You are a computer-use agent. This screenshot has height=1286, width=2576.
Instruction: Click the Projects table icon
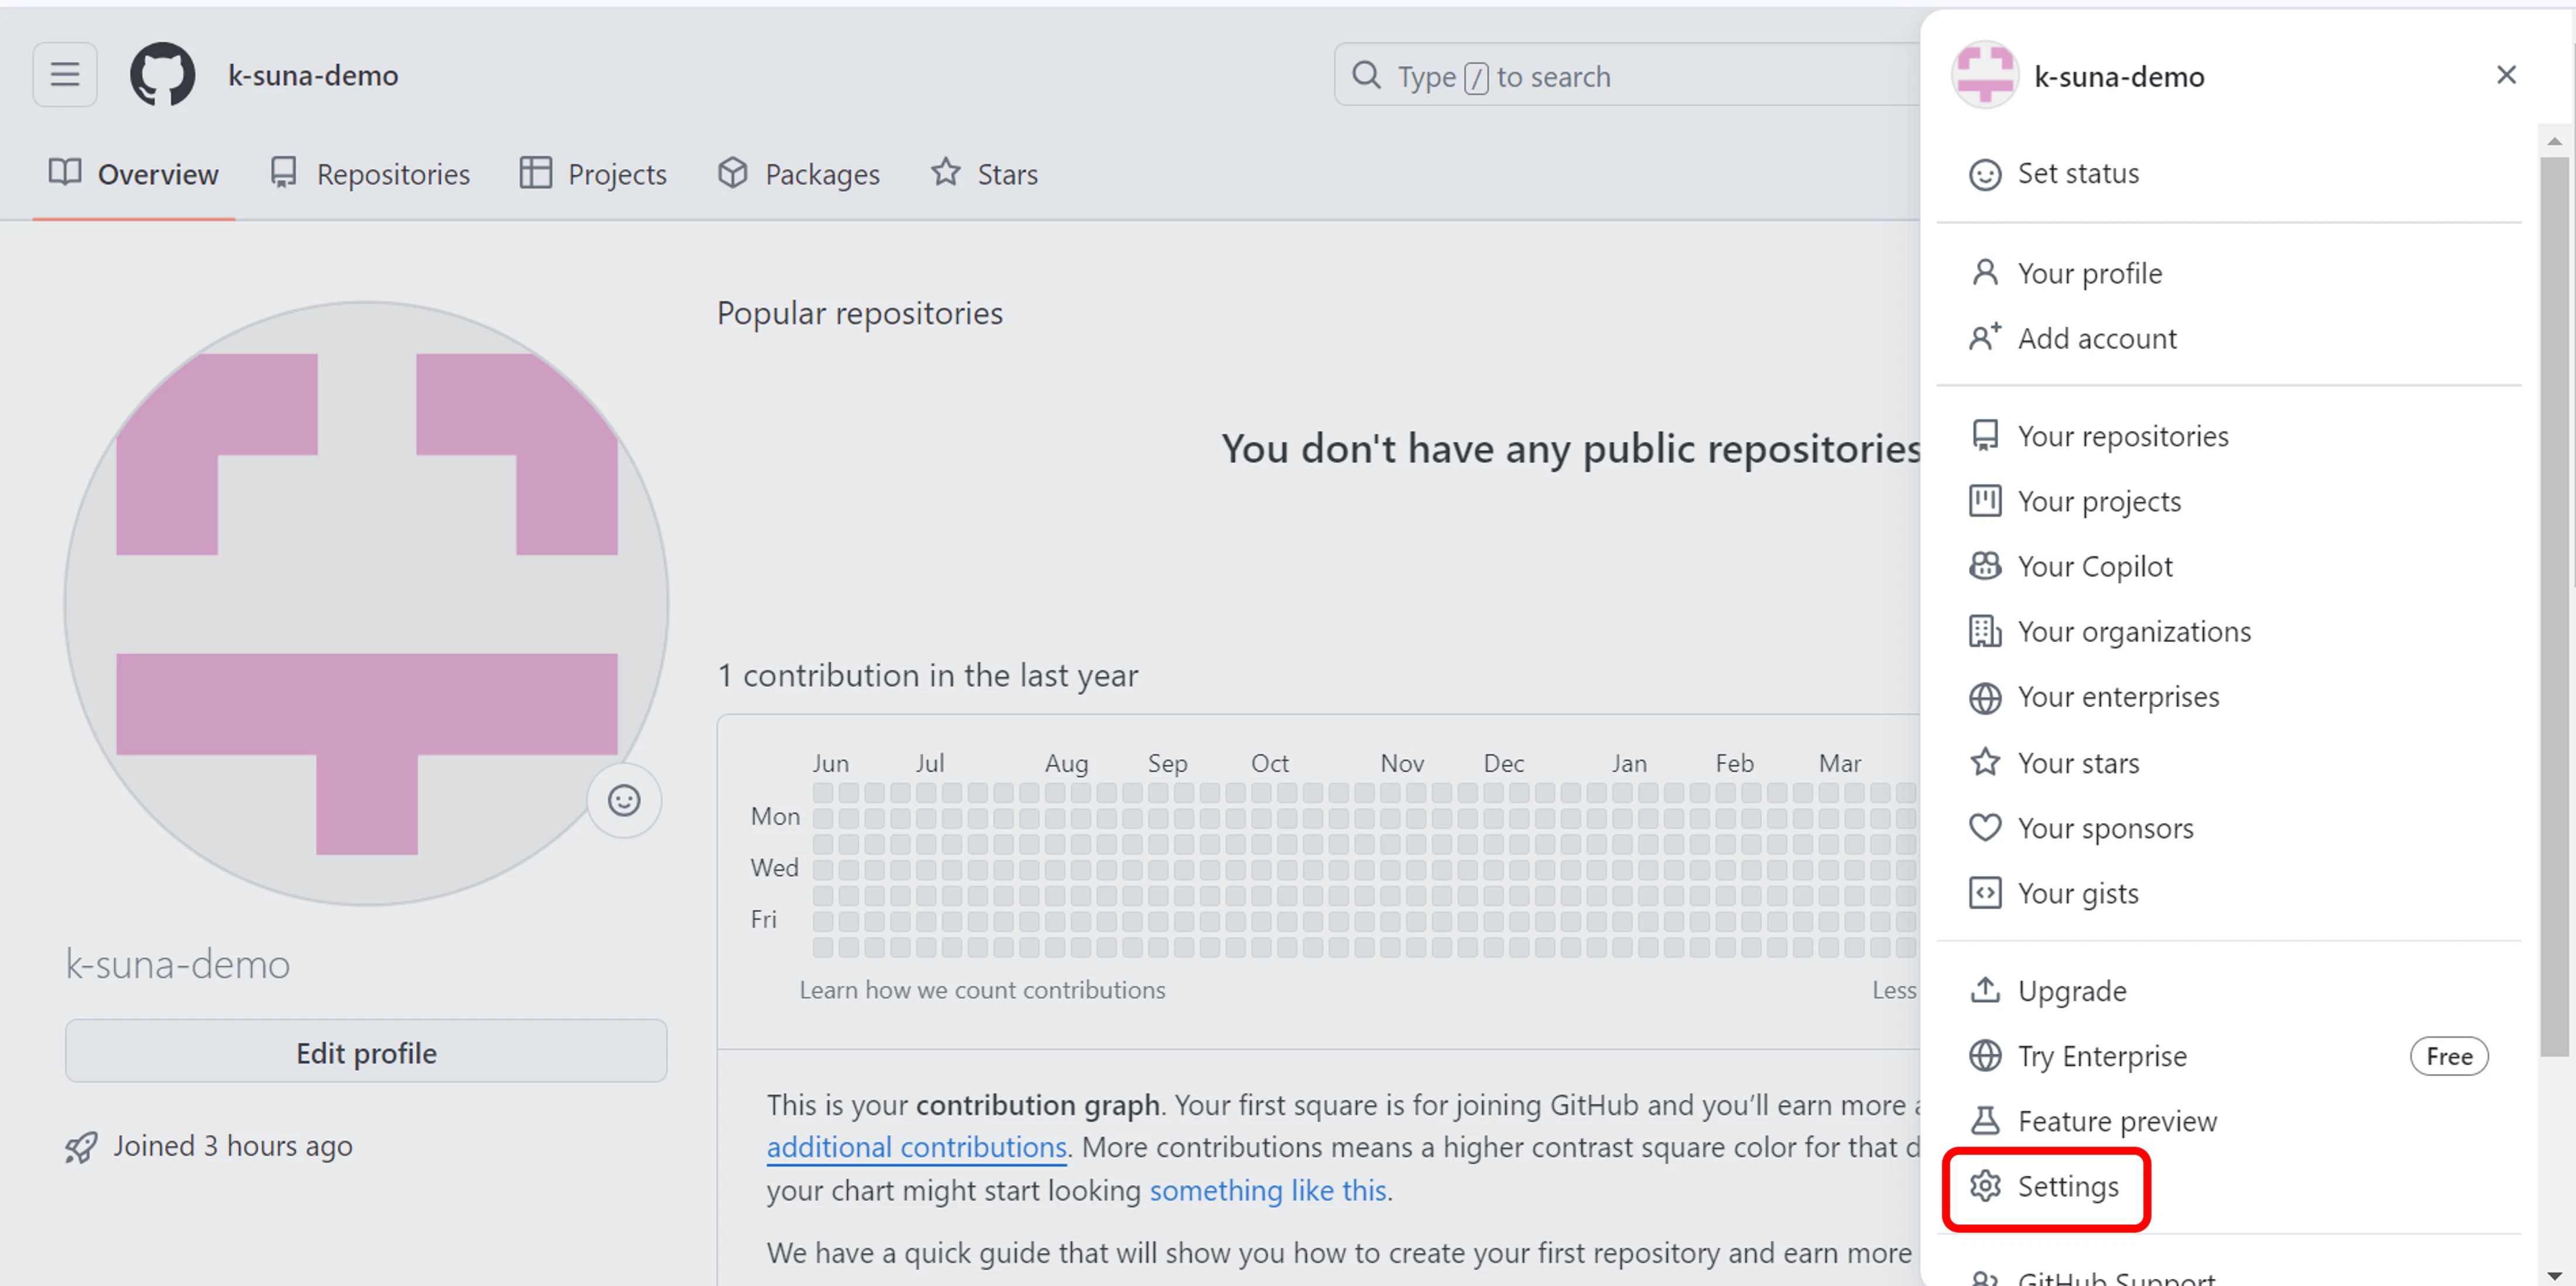[x=535, y=173]
